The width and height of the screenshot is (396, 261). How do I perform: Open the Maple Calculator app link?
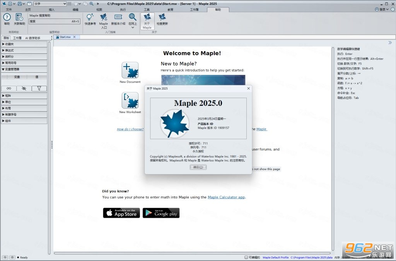point(226,197)
